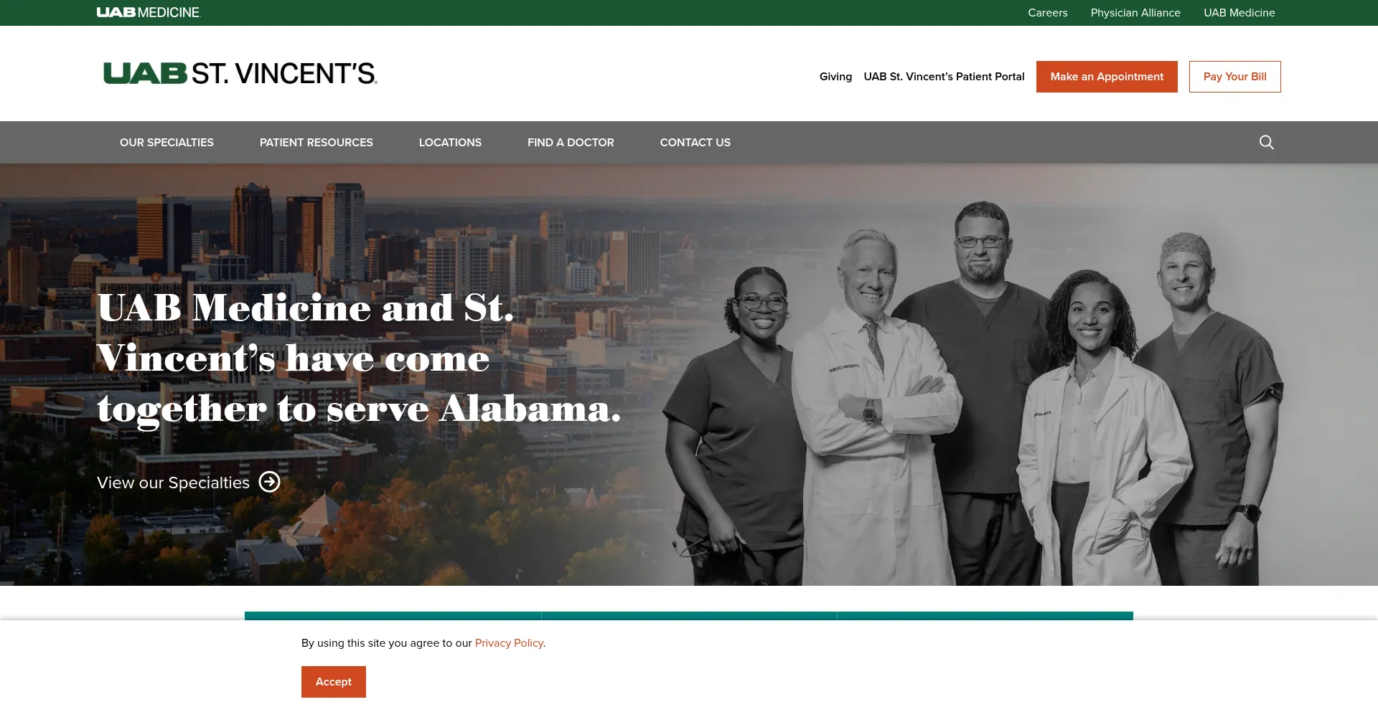The width and height of the screenshot is (1378, 712).
Task: Open the Physician Alliance link
Action: (1135, 13)
